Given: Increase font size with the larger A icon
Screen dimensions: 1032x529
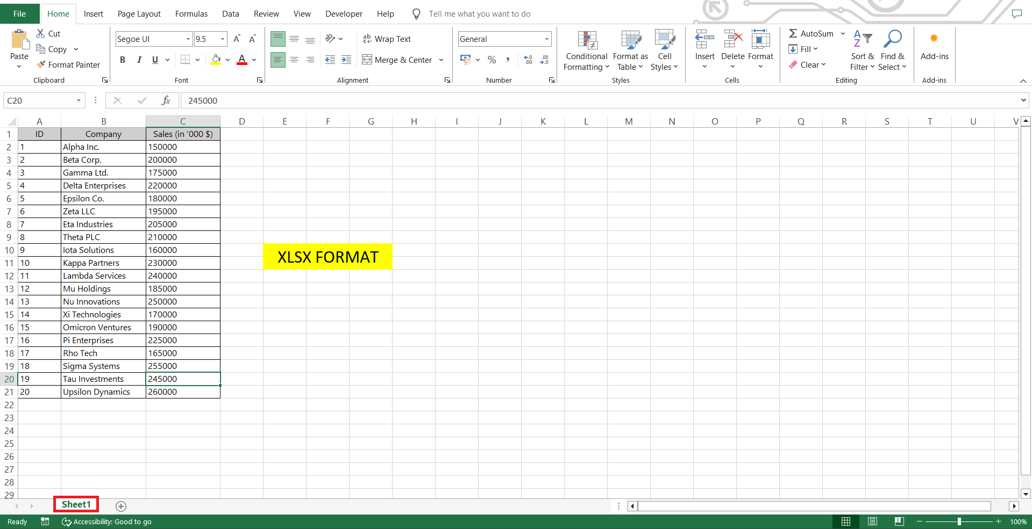Looking at the screenshot, I should [237, 39].
